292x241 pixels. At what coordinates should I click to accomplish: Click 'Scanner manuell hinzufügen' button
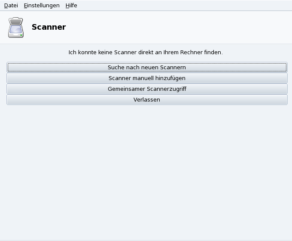(x=147, y=78)
